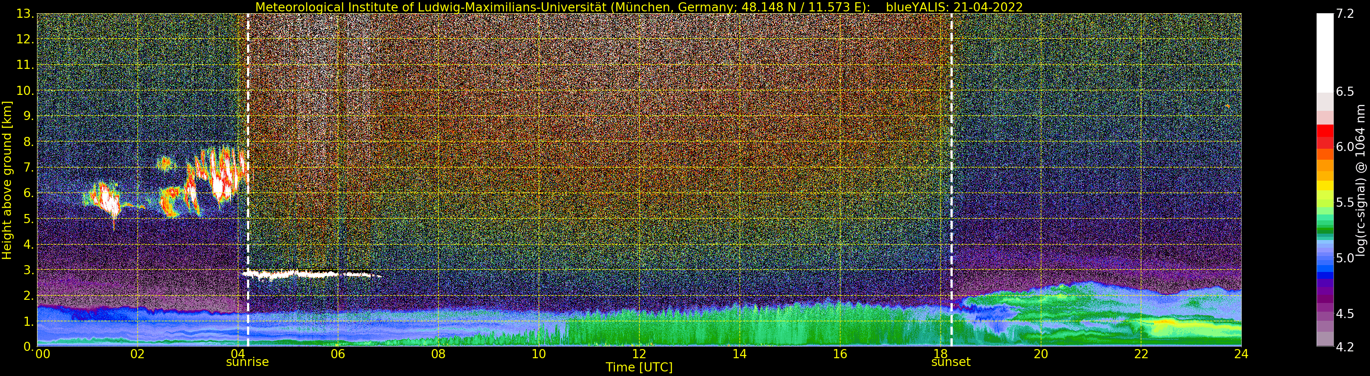The image size is (1370, 376).
Task: Click the 'log(rc-signal) @ 1064 nm' colorbar label
Action: coord(1360,180)
